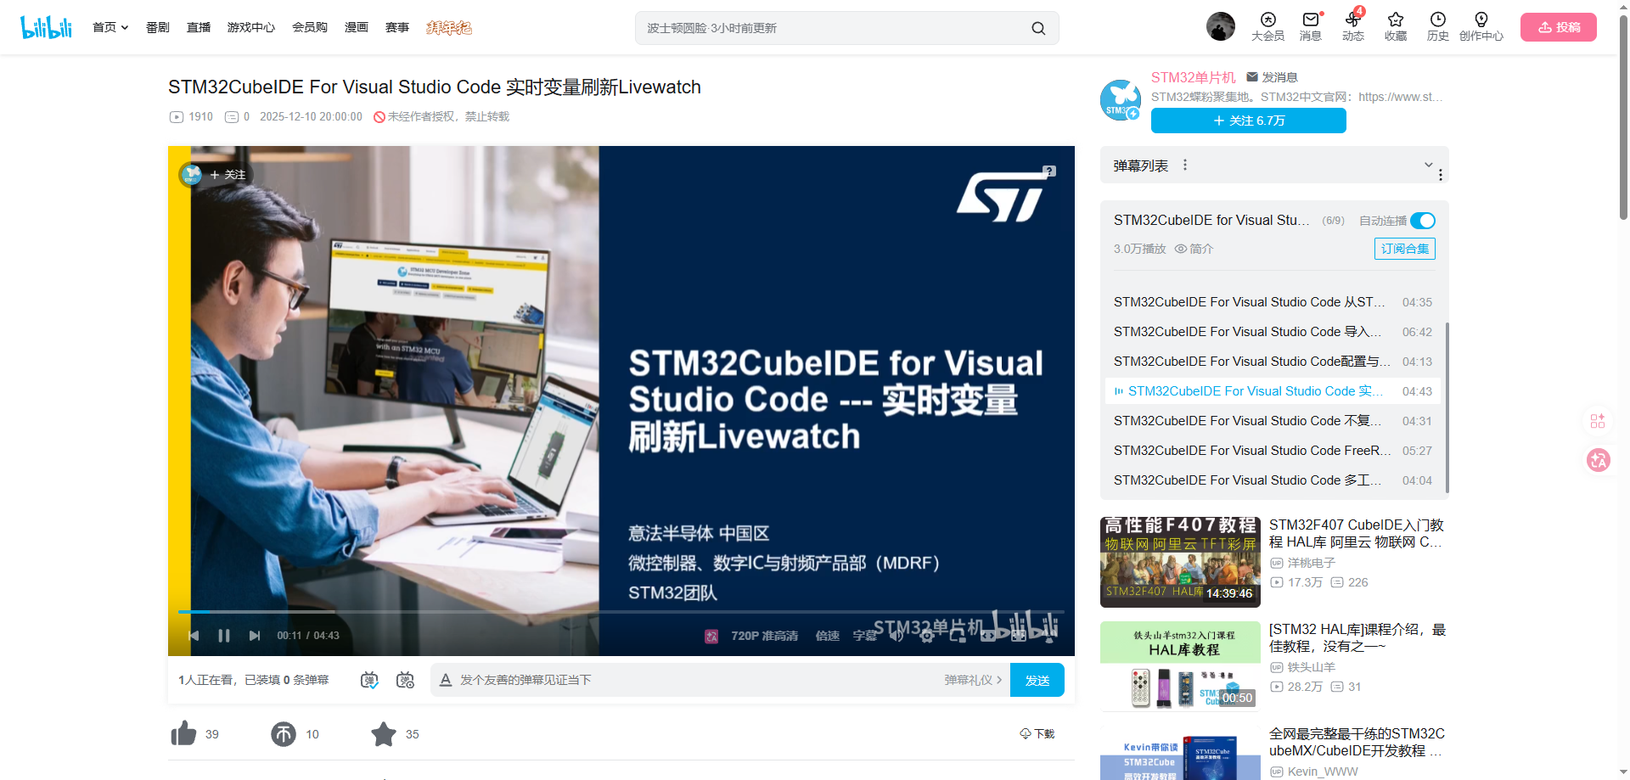Open the STM32单片机 uploader avatar

tap(1121, 100)
